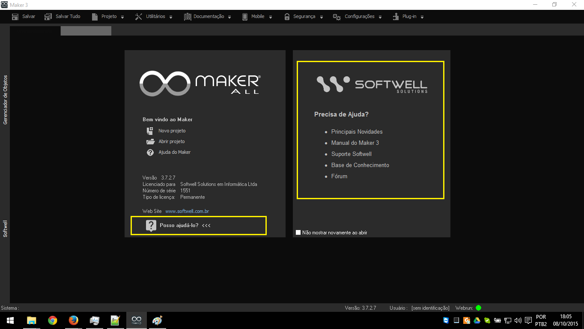Expand the Segurança padlock menu
This screenshot has height=329, width=584.
(x=303, y=17)
